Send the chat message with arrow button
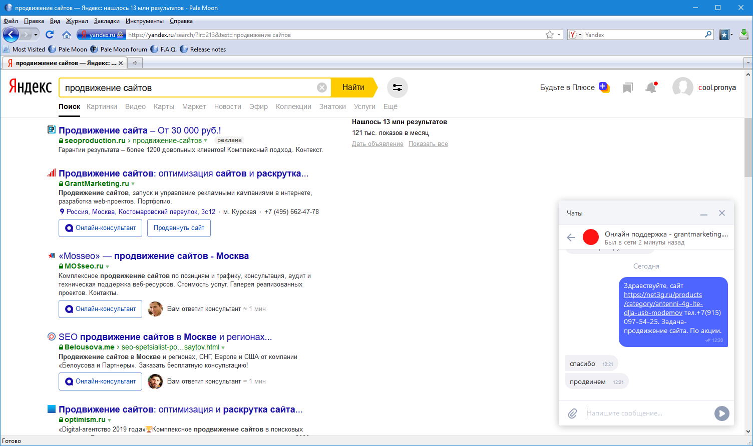Image resolution: width=753 pixels, height=446 pixels. tap(721, 413)
